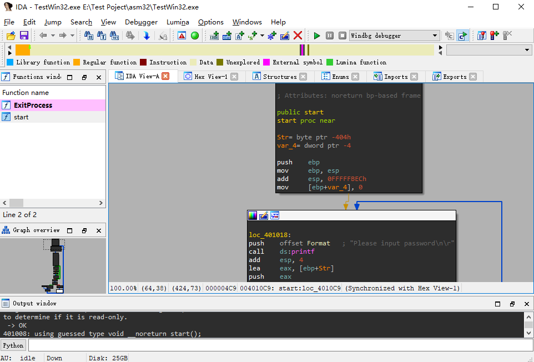Image resolution: width=534 pixels, height=362 pixels.
Task: Jump forward with the right arrow
Action: [x=63, y=36]
